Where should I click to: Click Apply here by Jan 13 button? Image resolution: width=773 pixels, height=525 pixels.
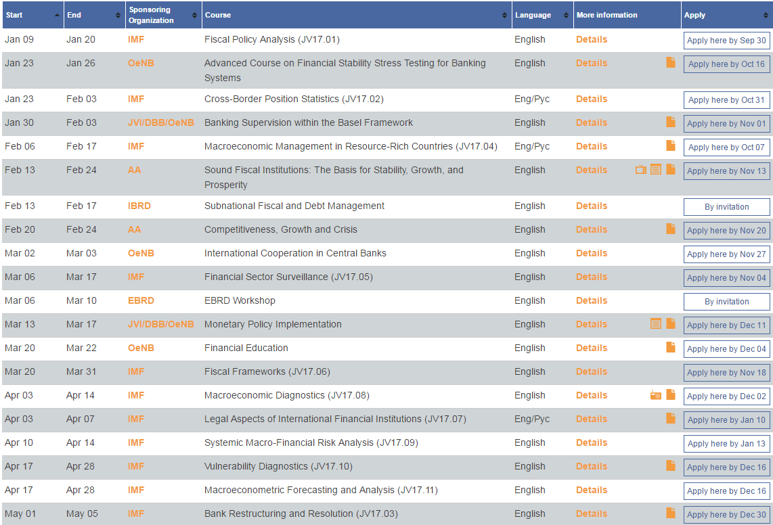pyautogui.click(x=727, y=444)
